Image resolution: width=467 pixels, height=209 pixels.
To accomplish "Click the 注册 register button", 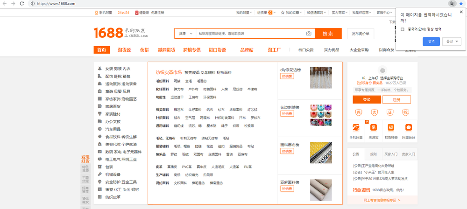I will click(x=396, y=99).
